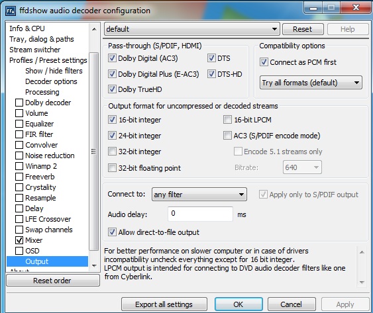
Task: Click the help text scroll-down arrow
Action: [362, 283]
